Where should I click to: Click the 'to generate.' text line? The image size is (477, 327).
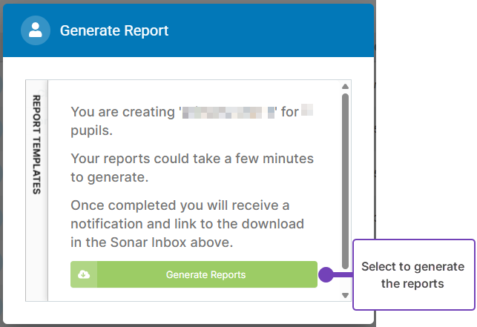(x=110, y=177)
